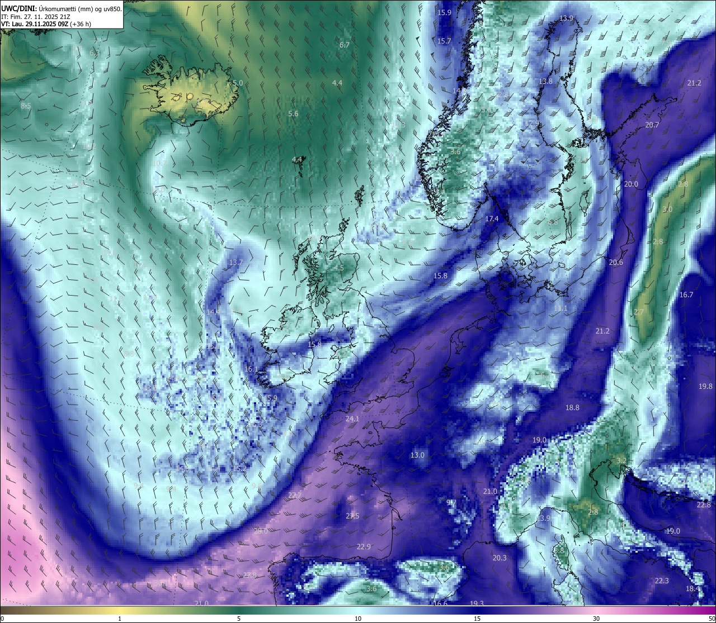716x623 pixels.
Task: Click the 13.8 value label
Action: tap(545, 81)
